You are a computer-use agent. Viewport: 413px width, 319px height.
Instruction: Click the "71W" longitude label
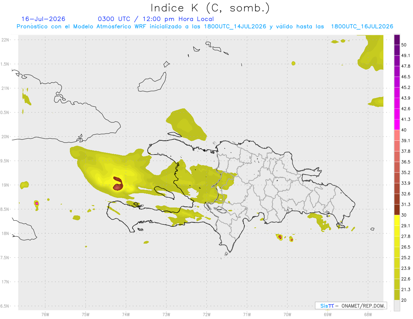(247, 314)
